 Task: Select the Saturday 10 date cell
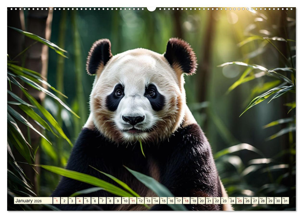pyautogui.click(x=126, y=201)
